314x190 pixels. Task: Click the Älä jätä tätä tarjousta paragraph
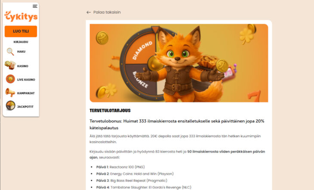[175, 139]
